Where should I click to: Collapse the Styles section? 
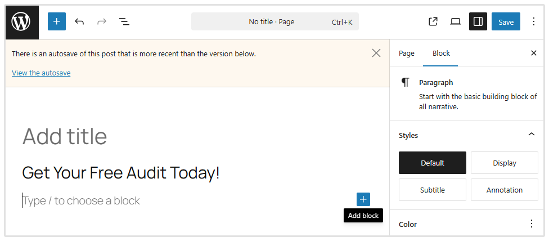click(531, 135)
